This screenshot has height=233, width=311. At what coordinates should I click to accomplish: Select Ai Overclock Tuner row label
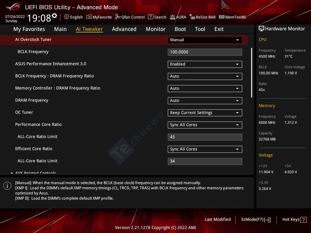(x=33, y=39)
